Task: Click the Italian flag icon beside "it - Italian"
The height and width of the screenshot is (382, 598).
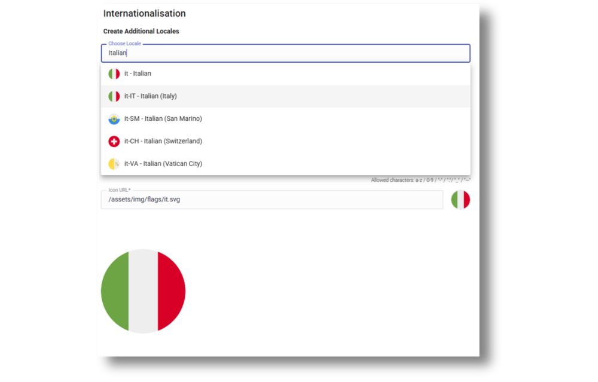Action: click(114, 74)
